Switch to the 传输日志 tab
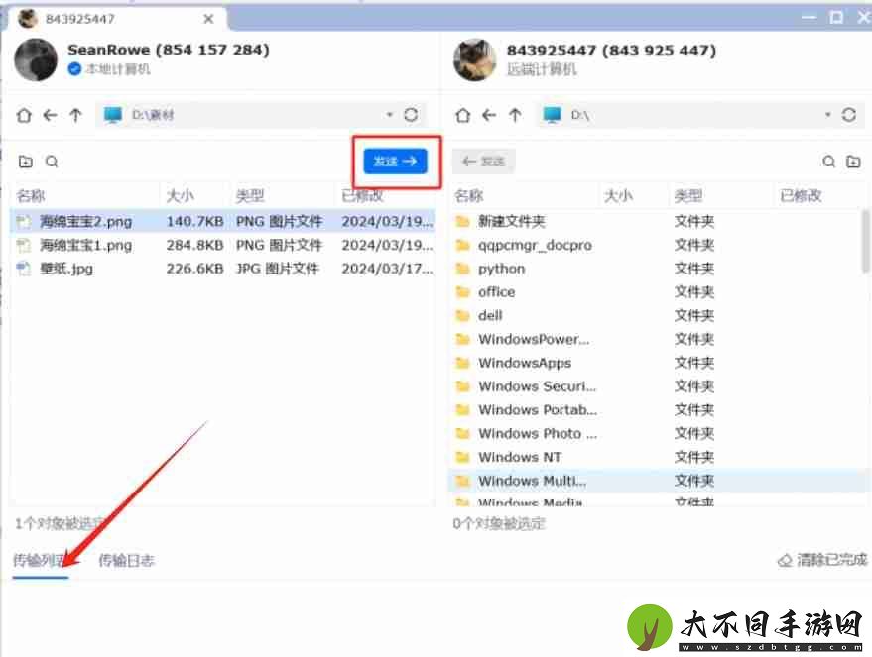The image size is (872, 657). [126, 560]
